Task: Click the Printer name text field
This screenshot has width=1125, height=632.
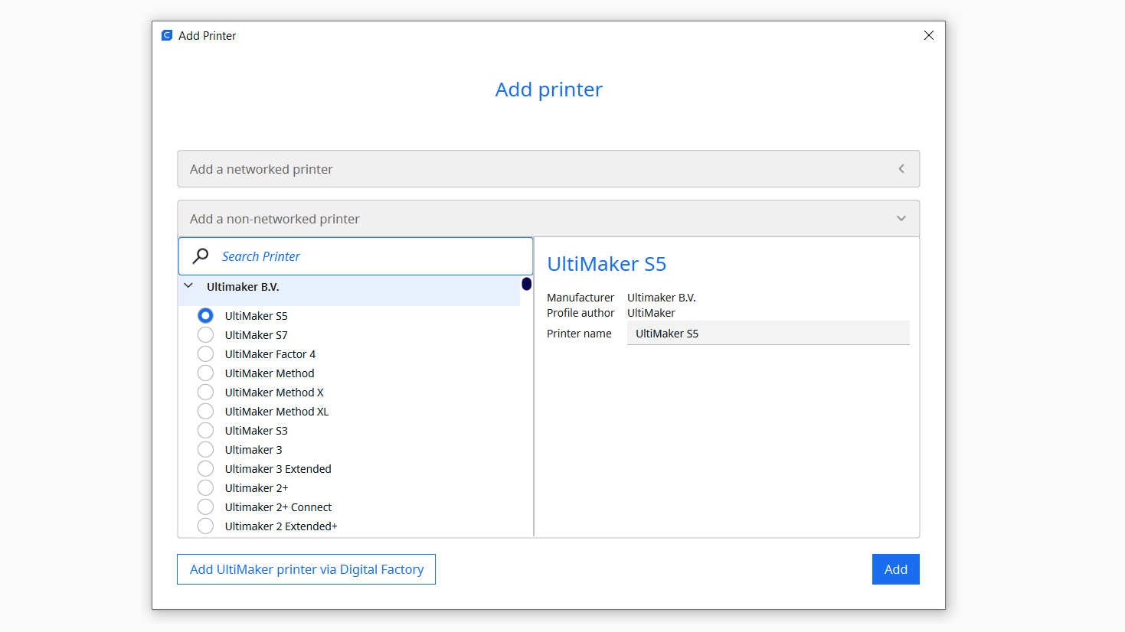Action: tap(768, 334)
